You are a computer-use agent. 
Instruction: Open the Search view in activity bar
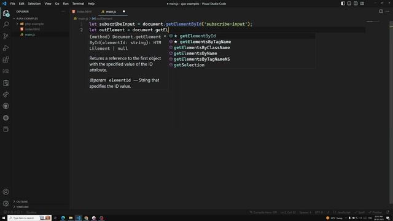[x=6, y=25]
